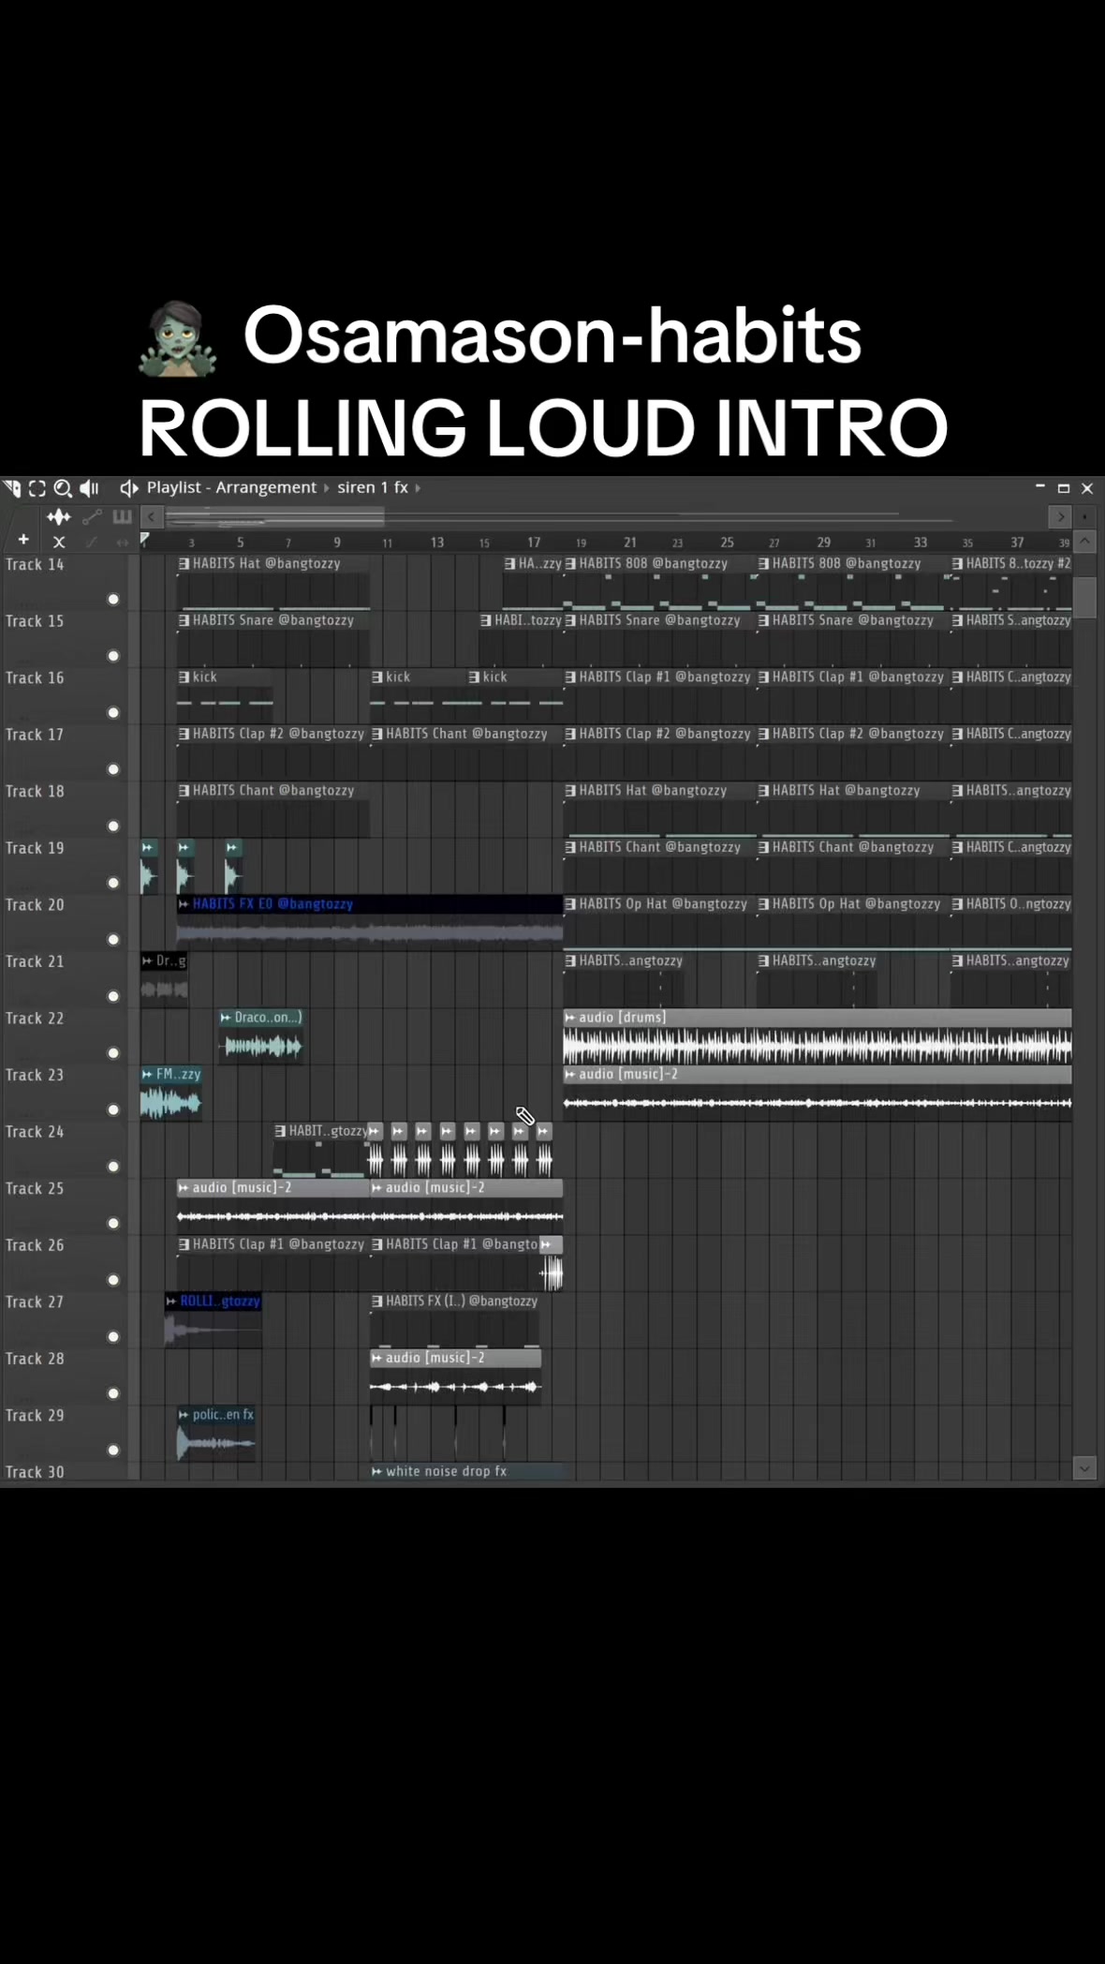The height and width of the screenshot is (1964, 1105).
Task: Select the Track 30 header label
Action: 35,1472
